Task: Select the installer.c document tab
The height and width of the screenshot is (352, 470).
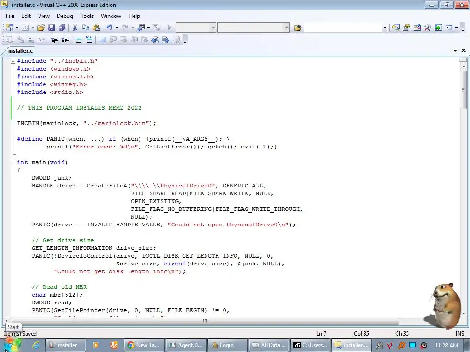Action: [x=20, y=50]
